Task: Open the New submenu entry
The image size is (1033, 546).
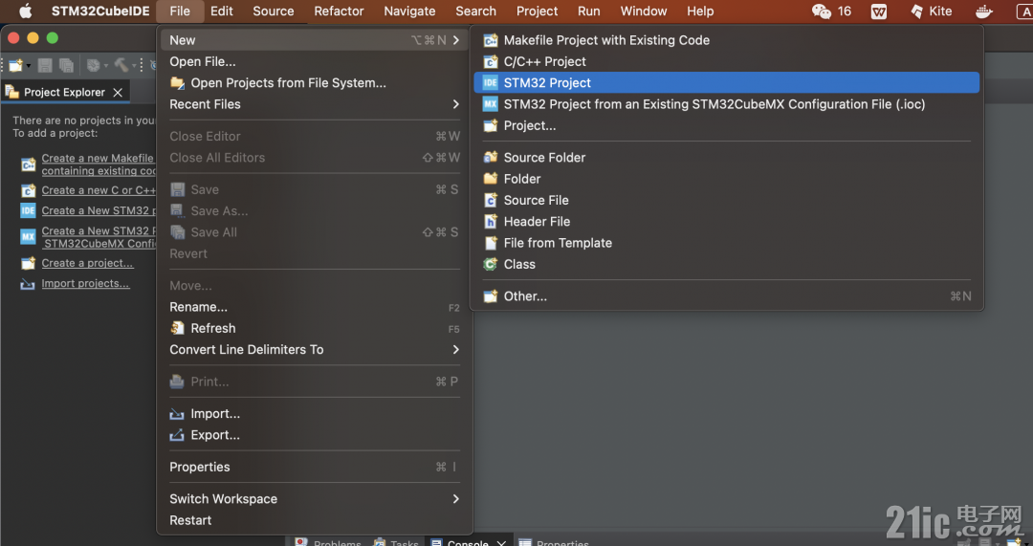Action: pos(315,40)
